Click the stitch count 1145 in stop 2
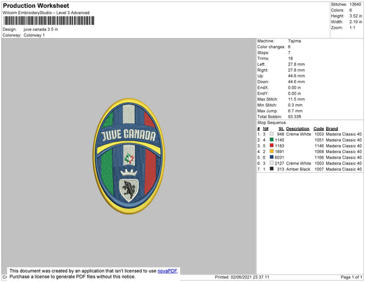The width and height of the screenshot is (365, 282). [280, 140]
